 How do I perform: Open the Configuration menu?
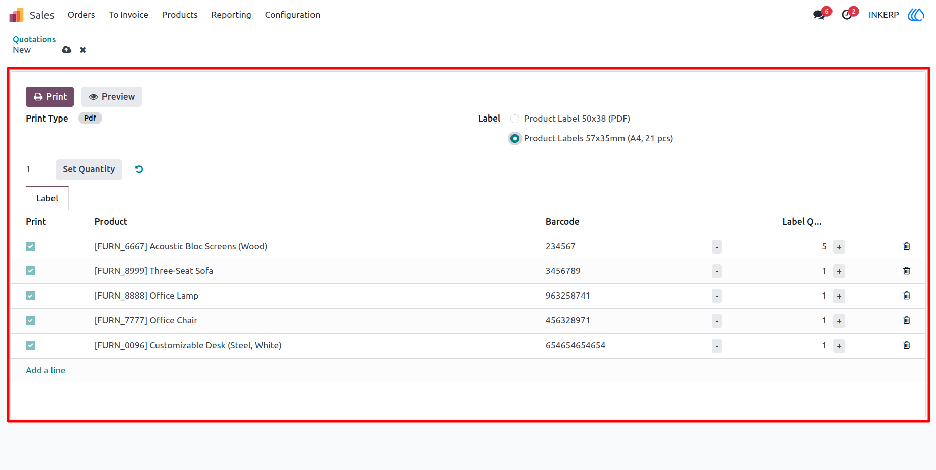[292, 15]
